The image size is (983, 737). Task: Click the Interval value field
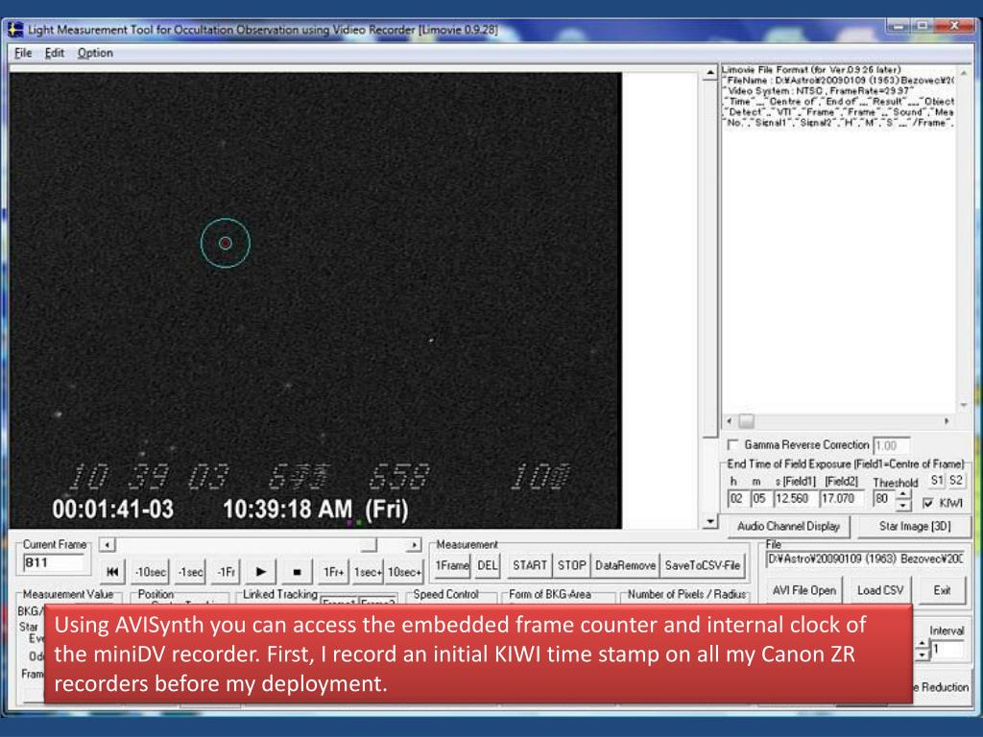point(947,650)
